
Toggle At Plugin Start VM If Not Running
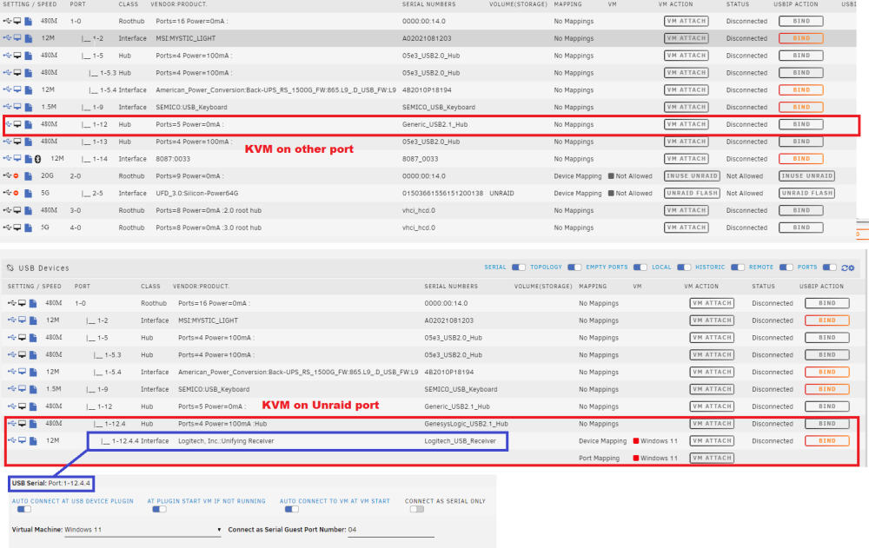159,509
